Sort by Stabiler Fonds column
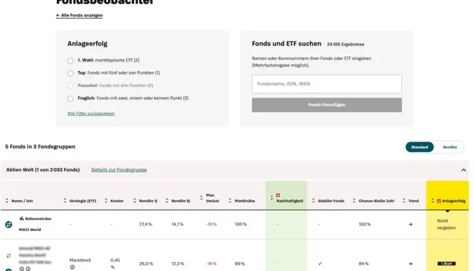Viewport: 474px width, 271px height. coord(328,201)
